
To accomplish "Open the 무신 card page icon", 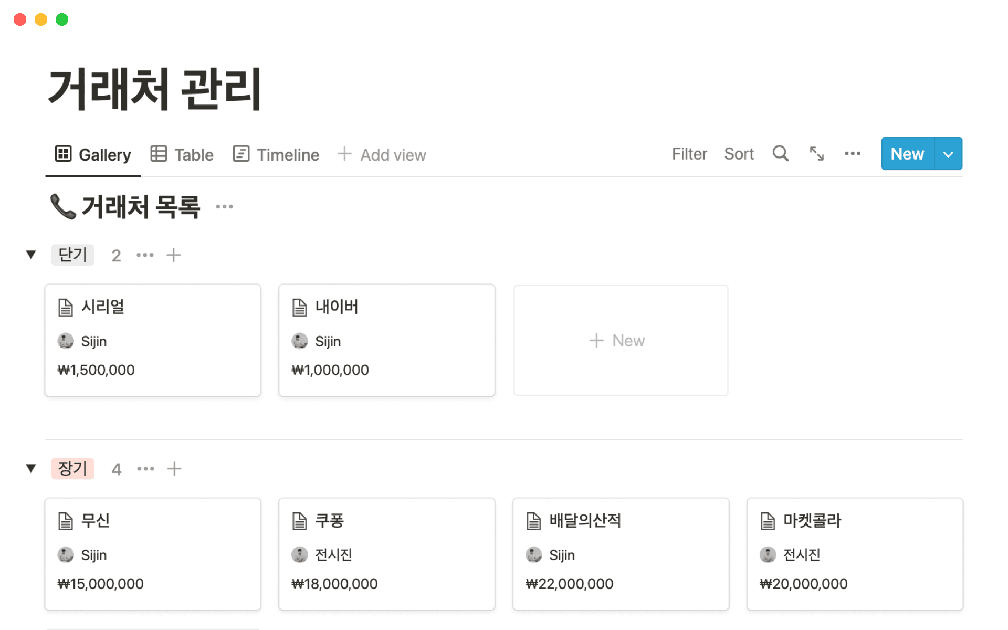I will (x=66, y=521).
